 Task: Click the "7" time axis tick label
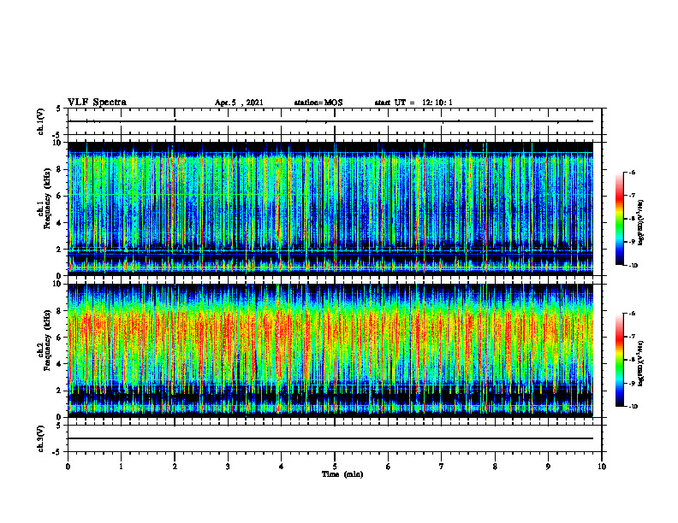[442, 467]
